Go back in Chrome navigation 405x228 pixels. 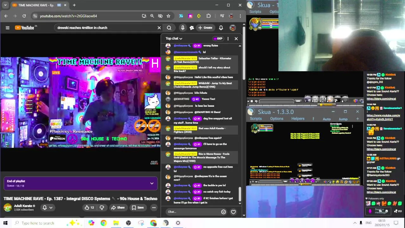pyautogui.click(x=6, y=16)
